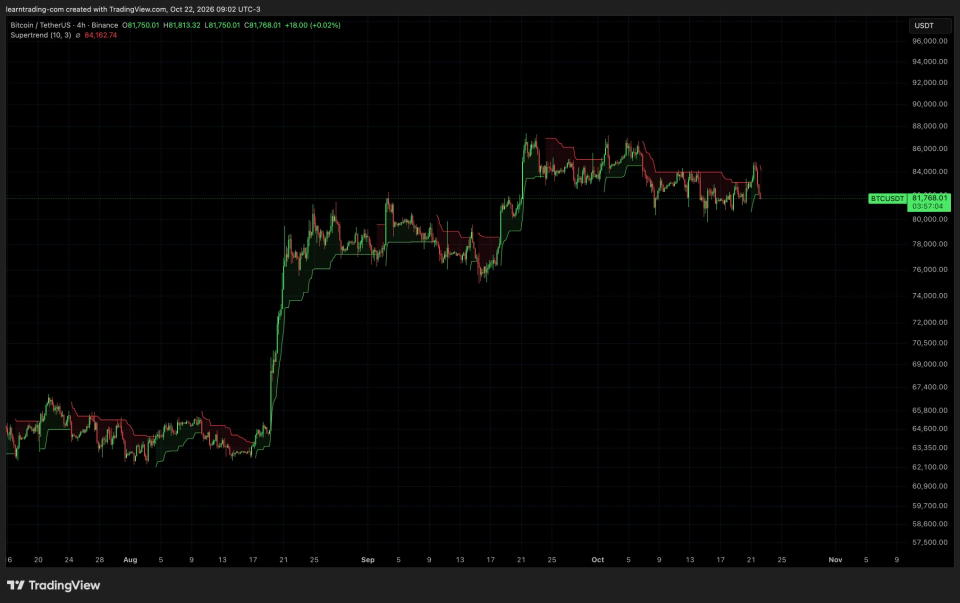Screen dimensions: 960x603
Task: Open the USDT currency selector
Action: coord(929,25)
